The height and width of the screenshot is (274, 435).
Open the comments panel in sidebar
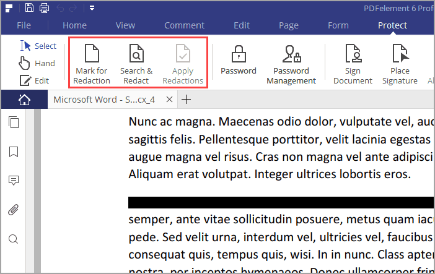click(x=14, y=181)
